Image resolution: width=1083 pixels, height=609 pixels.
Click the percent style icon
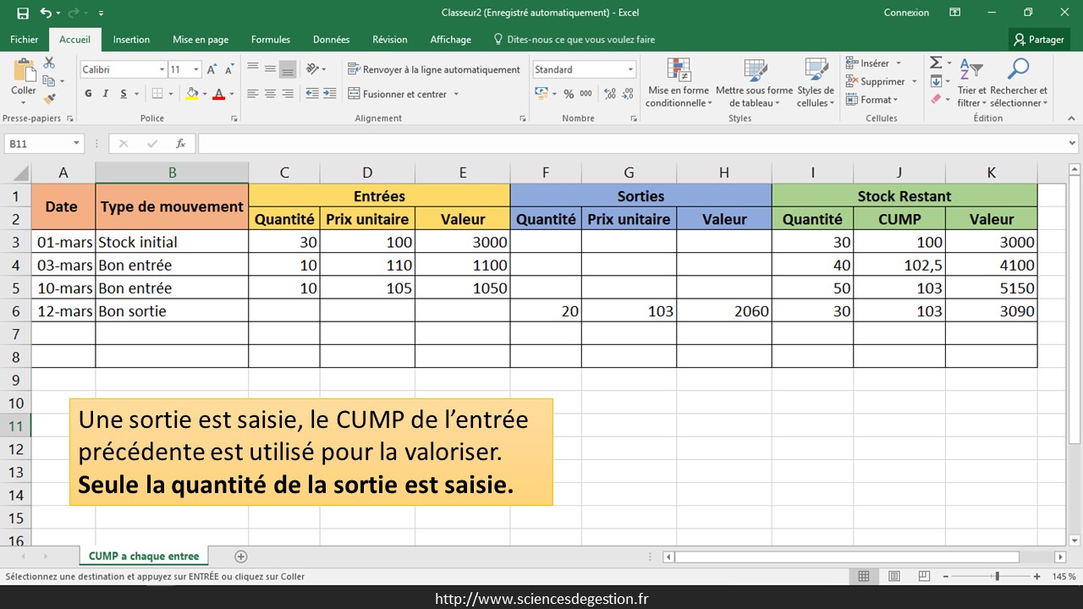pyautogui.click(x=569, y=94)
